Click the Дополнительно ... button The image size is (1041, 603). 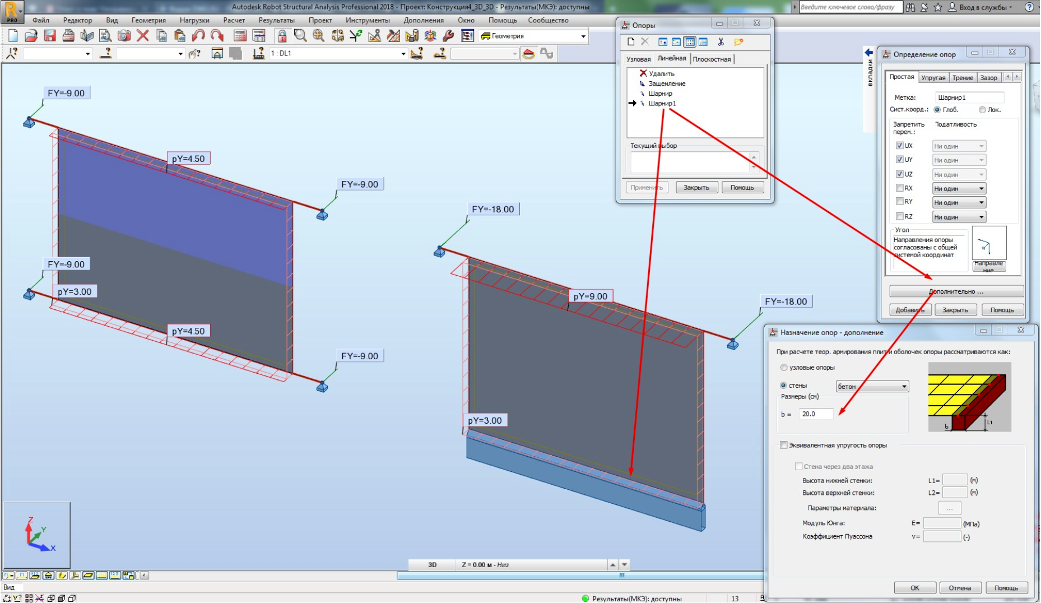point(956,291)
